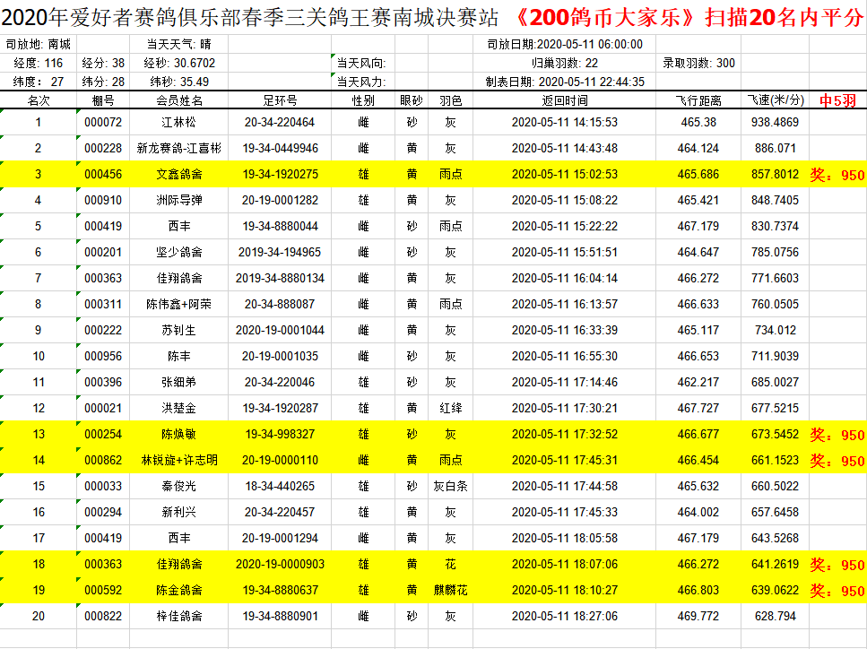867x649 pixels.
Task: Select loft number 000592
Action: [103, 590]
